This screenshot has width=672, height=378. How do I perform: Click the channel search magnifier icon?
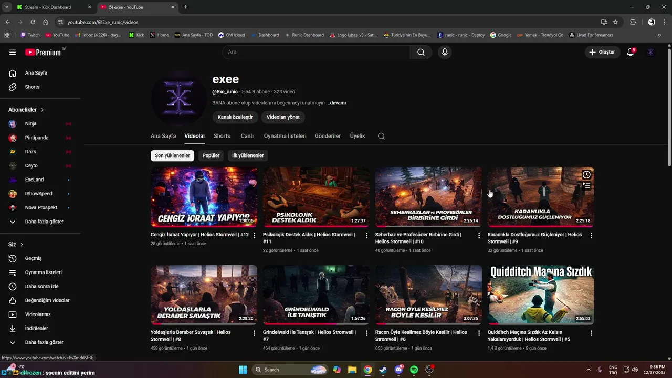click(381, 136)
